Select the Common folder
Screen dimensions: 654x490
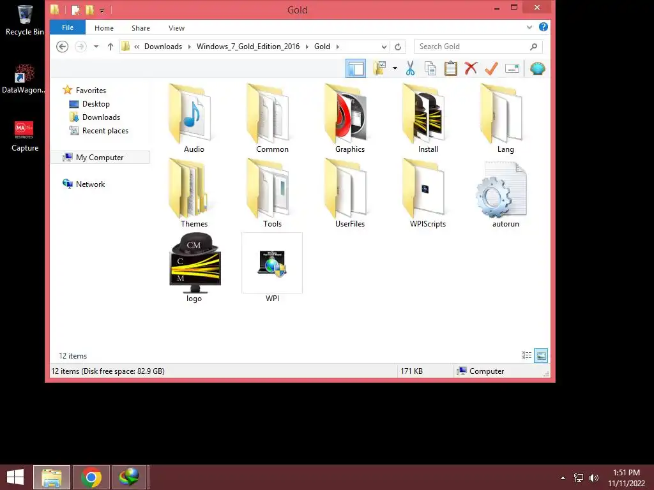pos(272,118)
